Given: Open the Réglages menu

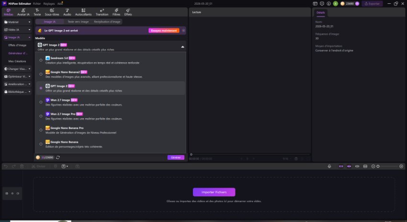Looking at the screenshot, I should [49, 4].
